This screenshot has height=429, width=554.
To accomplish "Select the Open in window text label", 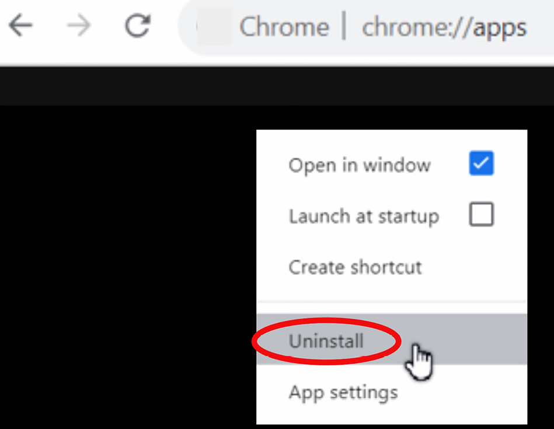I will 360,165.
